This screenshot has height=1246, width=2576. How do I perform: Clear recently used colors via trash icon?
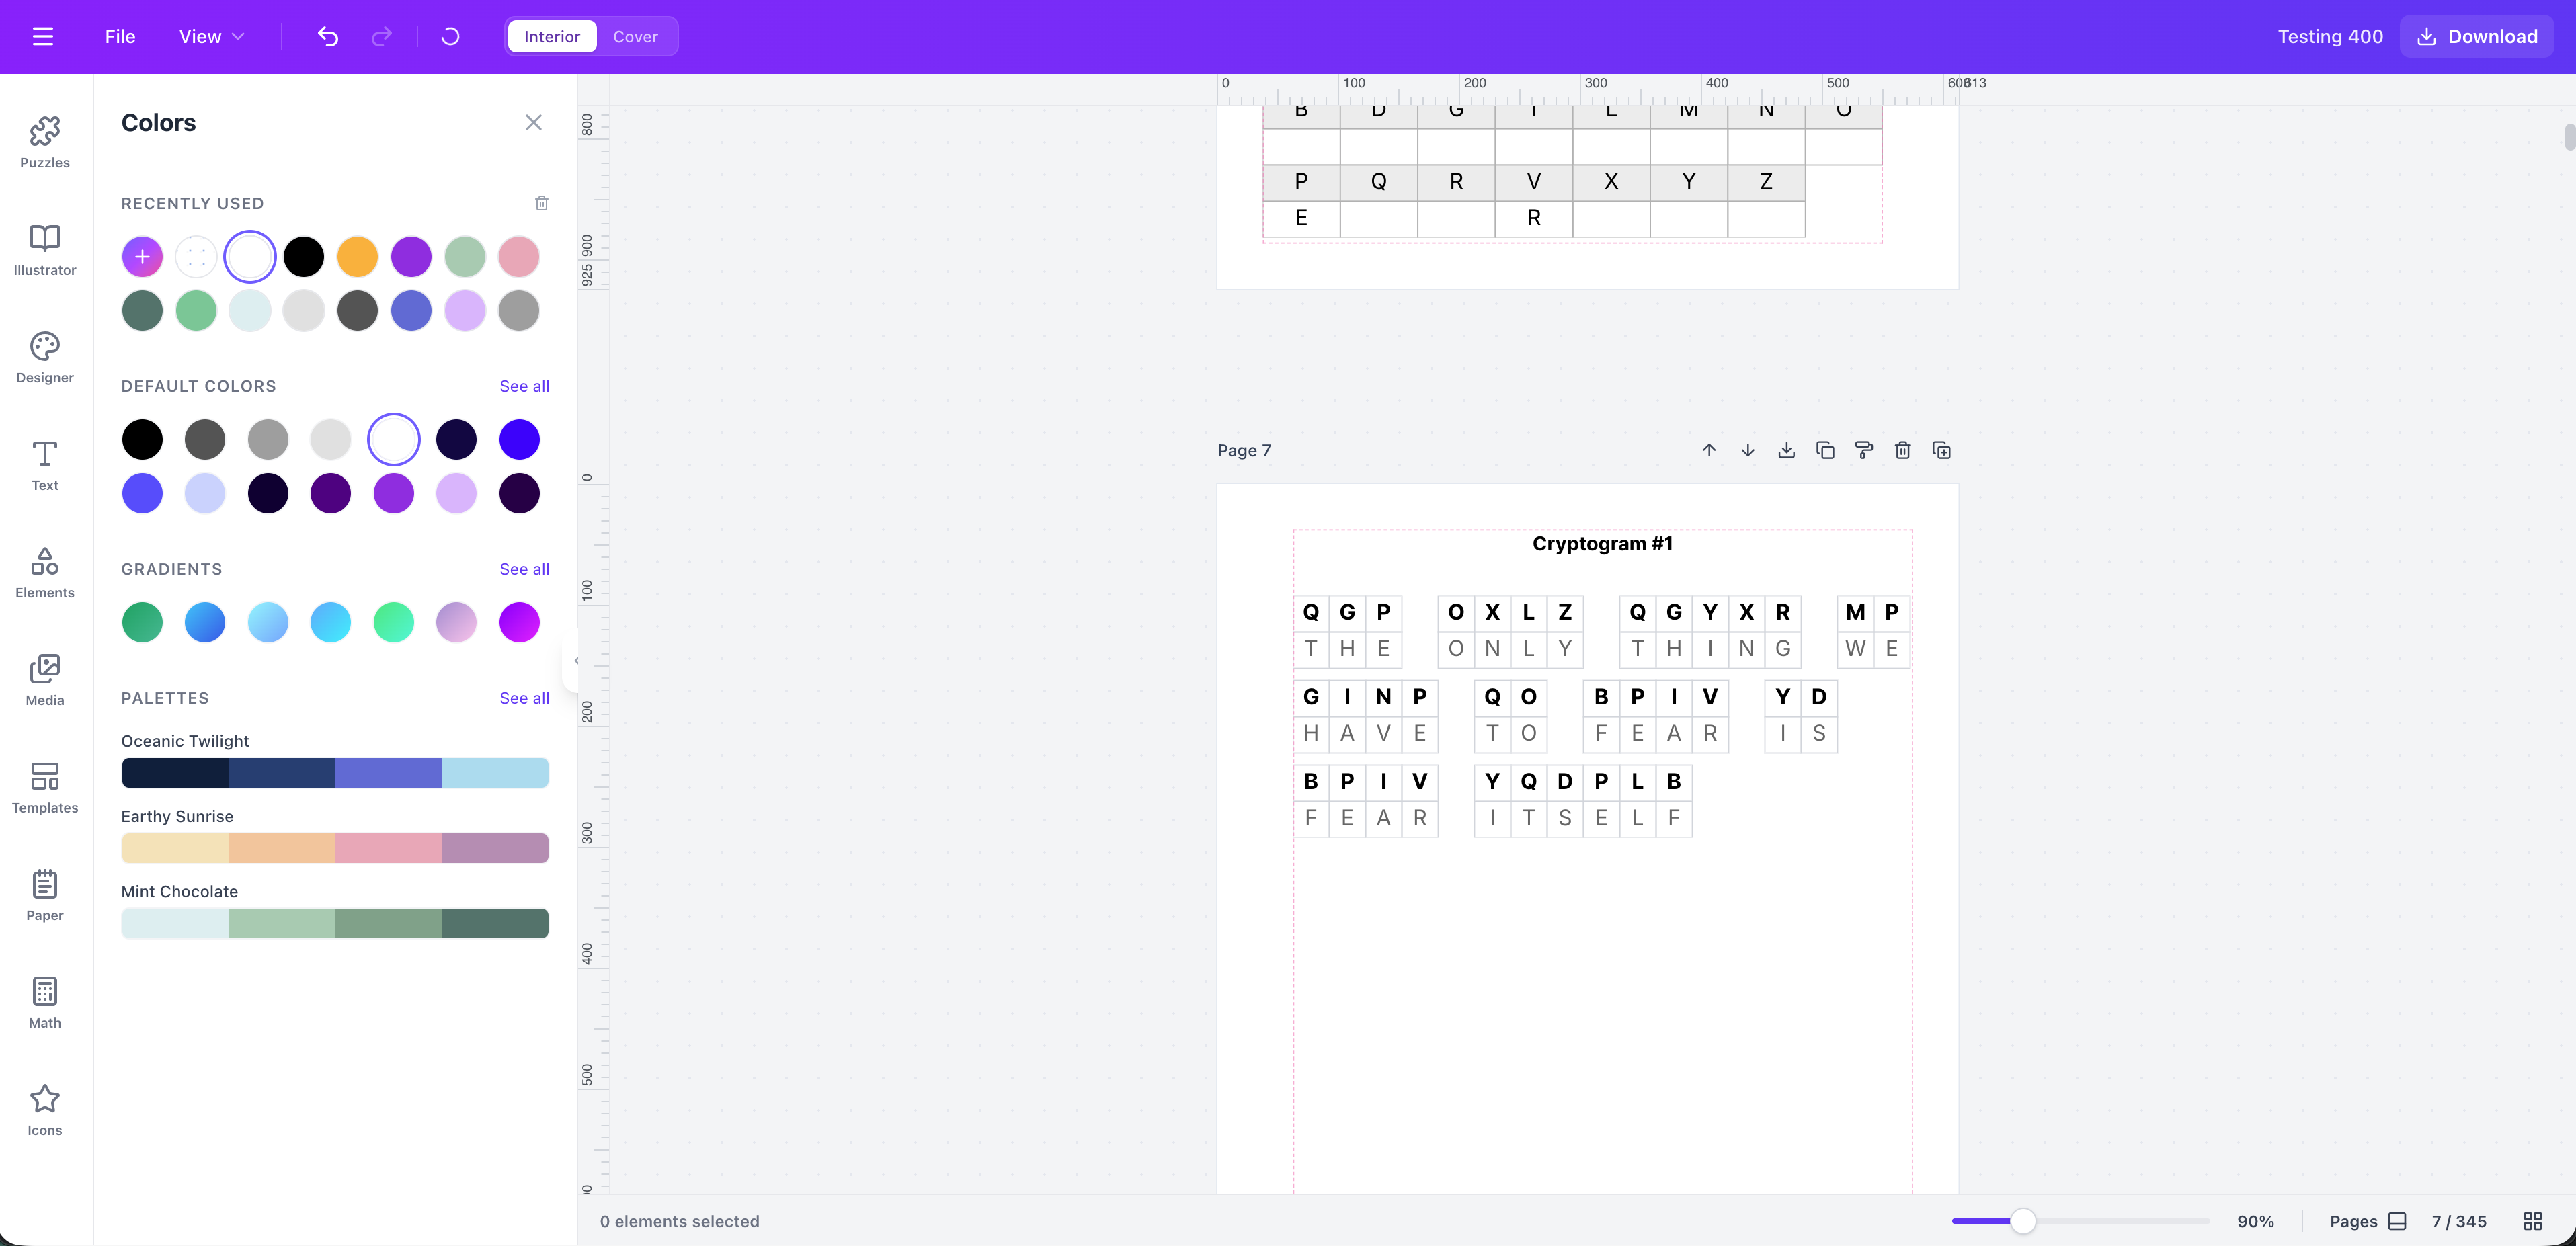click(x=542, y=203)
